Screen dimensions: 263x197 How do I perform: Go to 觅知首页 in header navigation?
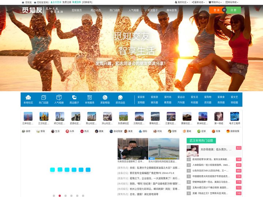(x=77, y=10)
